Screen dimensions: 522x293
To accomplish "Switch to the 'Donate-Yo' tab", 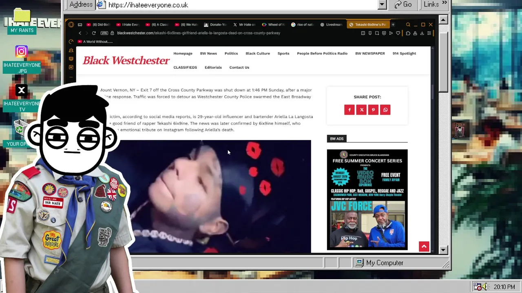I will [216, 24].
